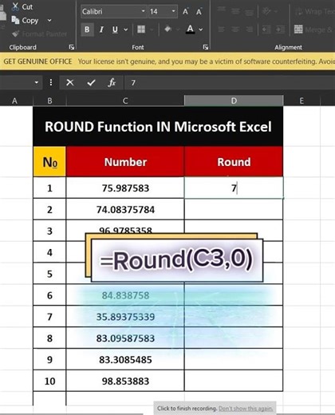Center text horizontally

[x=235, y=30]
